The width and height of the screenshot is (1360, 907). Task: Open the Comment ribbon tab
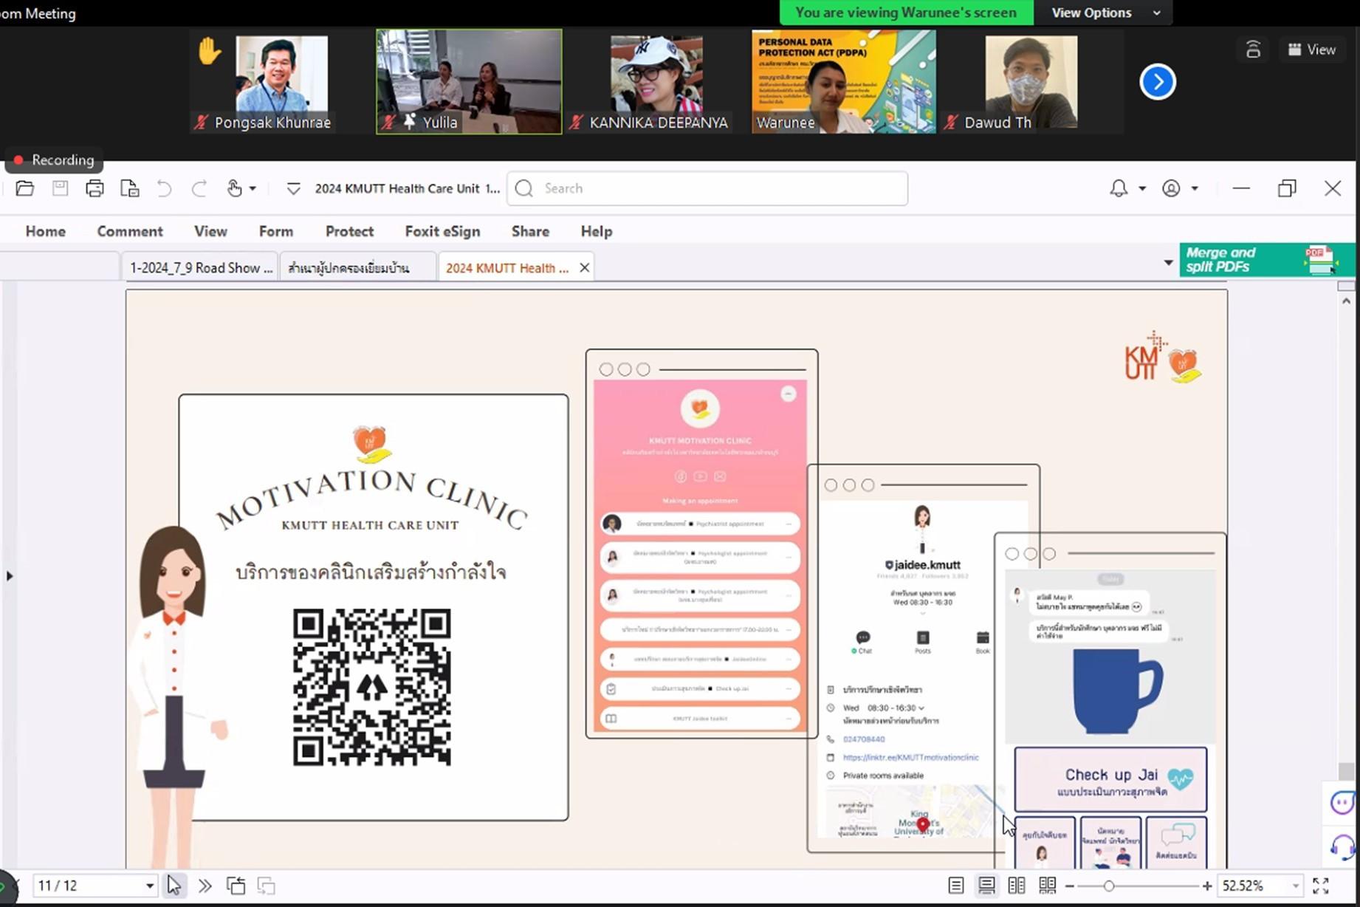130,231
